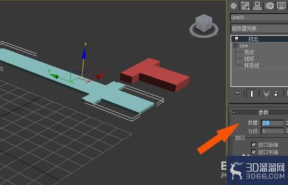This screenshot has width=288, height=185.
Task: Click the red X axis gizmo arrow
Action: coord(100,76)
